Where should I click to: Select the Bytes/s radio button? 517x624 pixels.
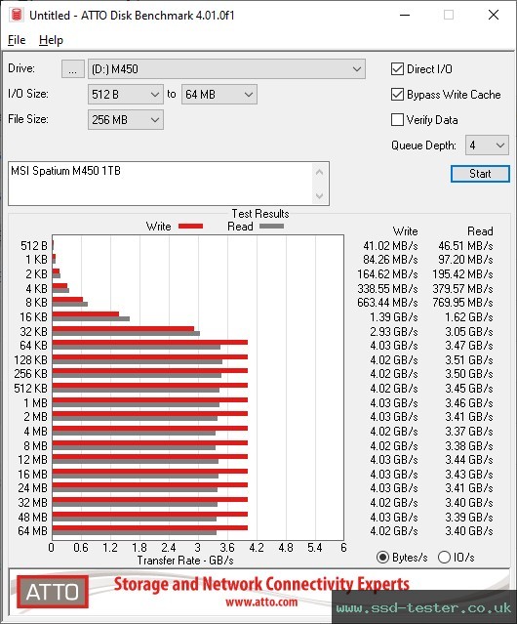(x=382, y=558)
